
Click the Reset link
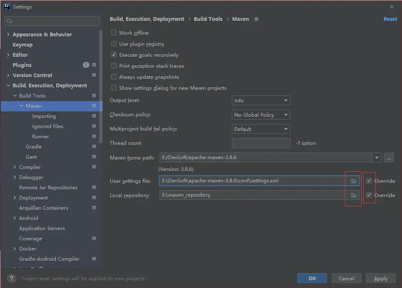point(390,19)
